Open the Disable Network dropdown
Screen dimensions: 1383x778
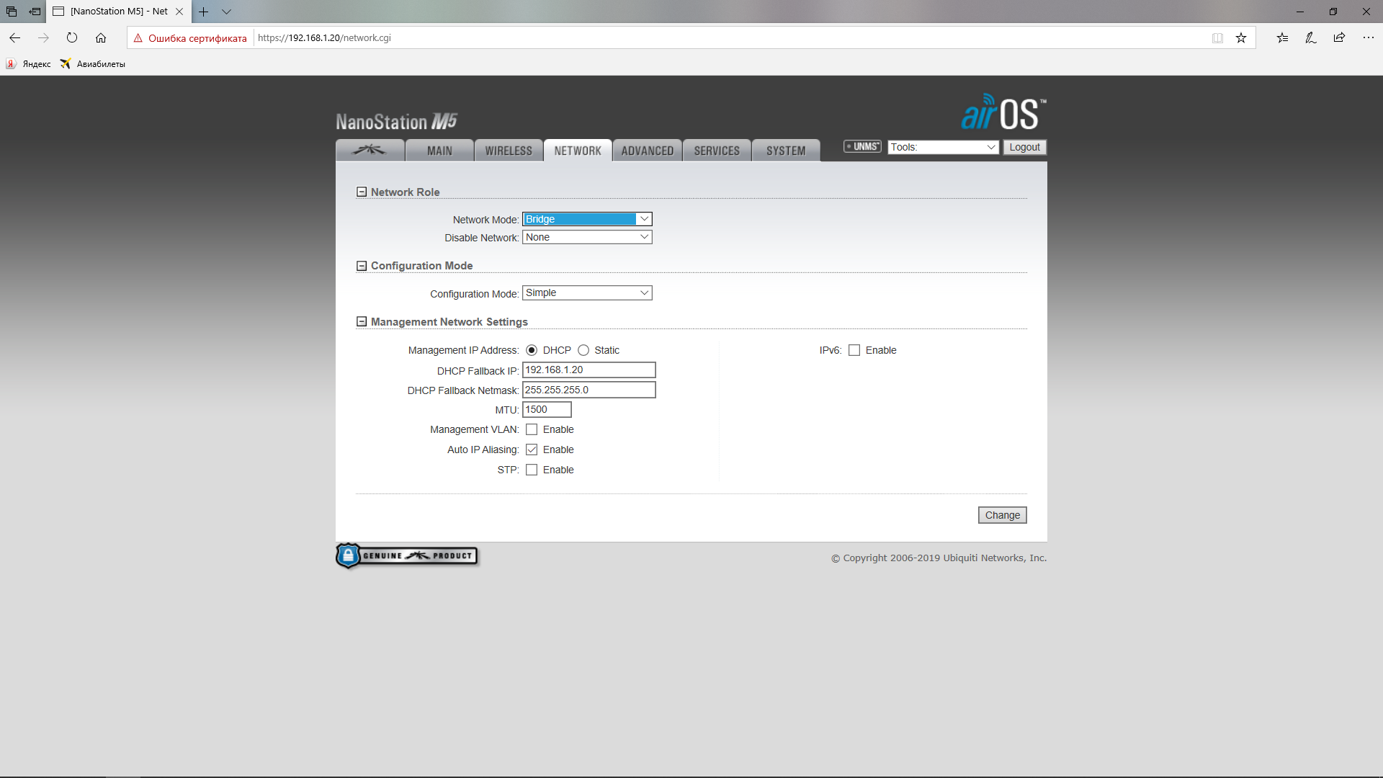pyautogui.click(x=587, y=237)
